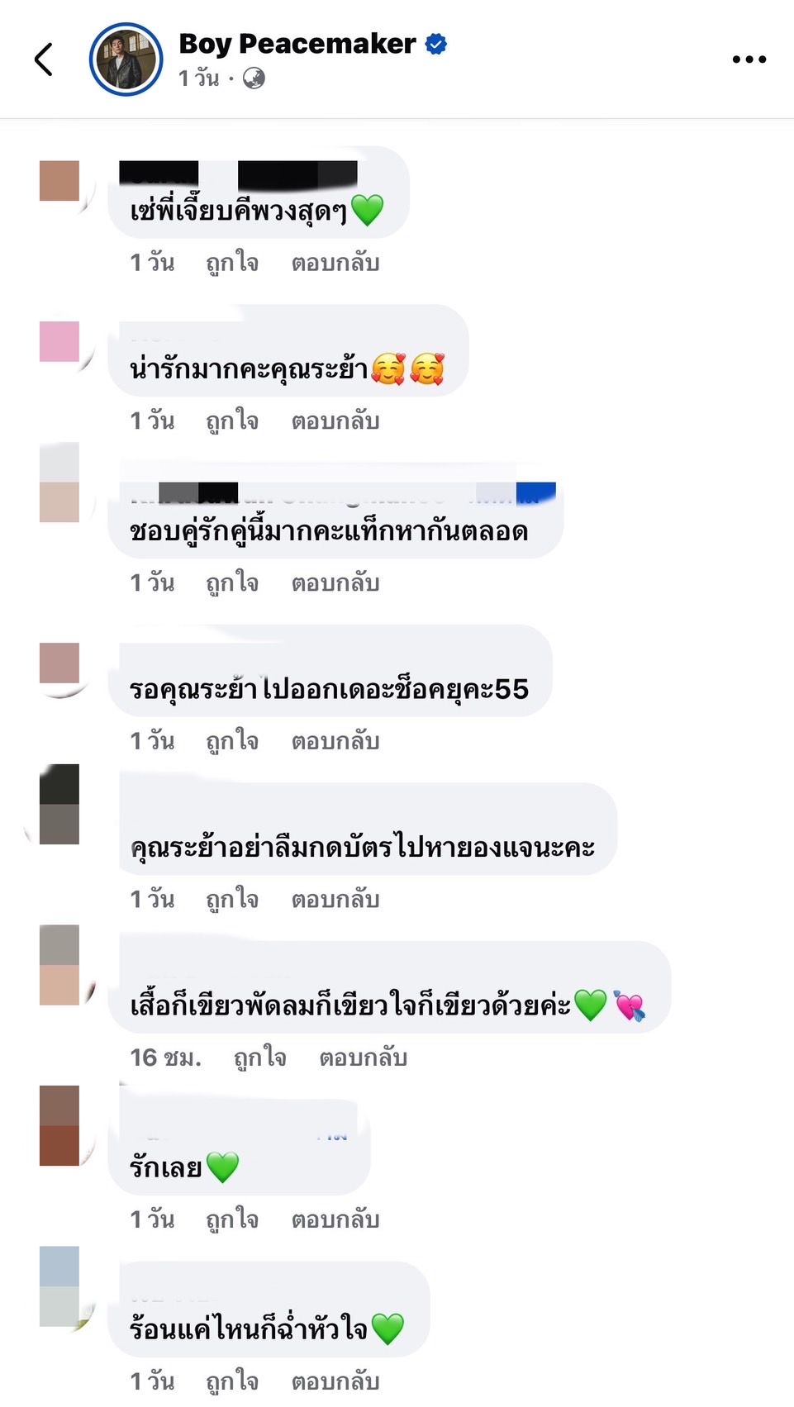This screenshot has width=794, height=1407.
Task: Like the 16 ชม. comment about green shirt
Action: coord(260,1058)
